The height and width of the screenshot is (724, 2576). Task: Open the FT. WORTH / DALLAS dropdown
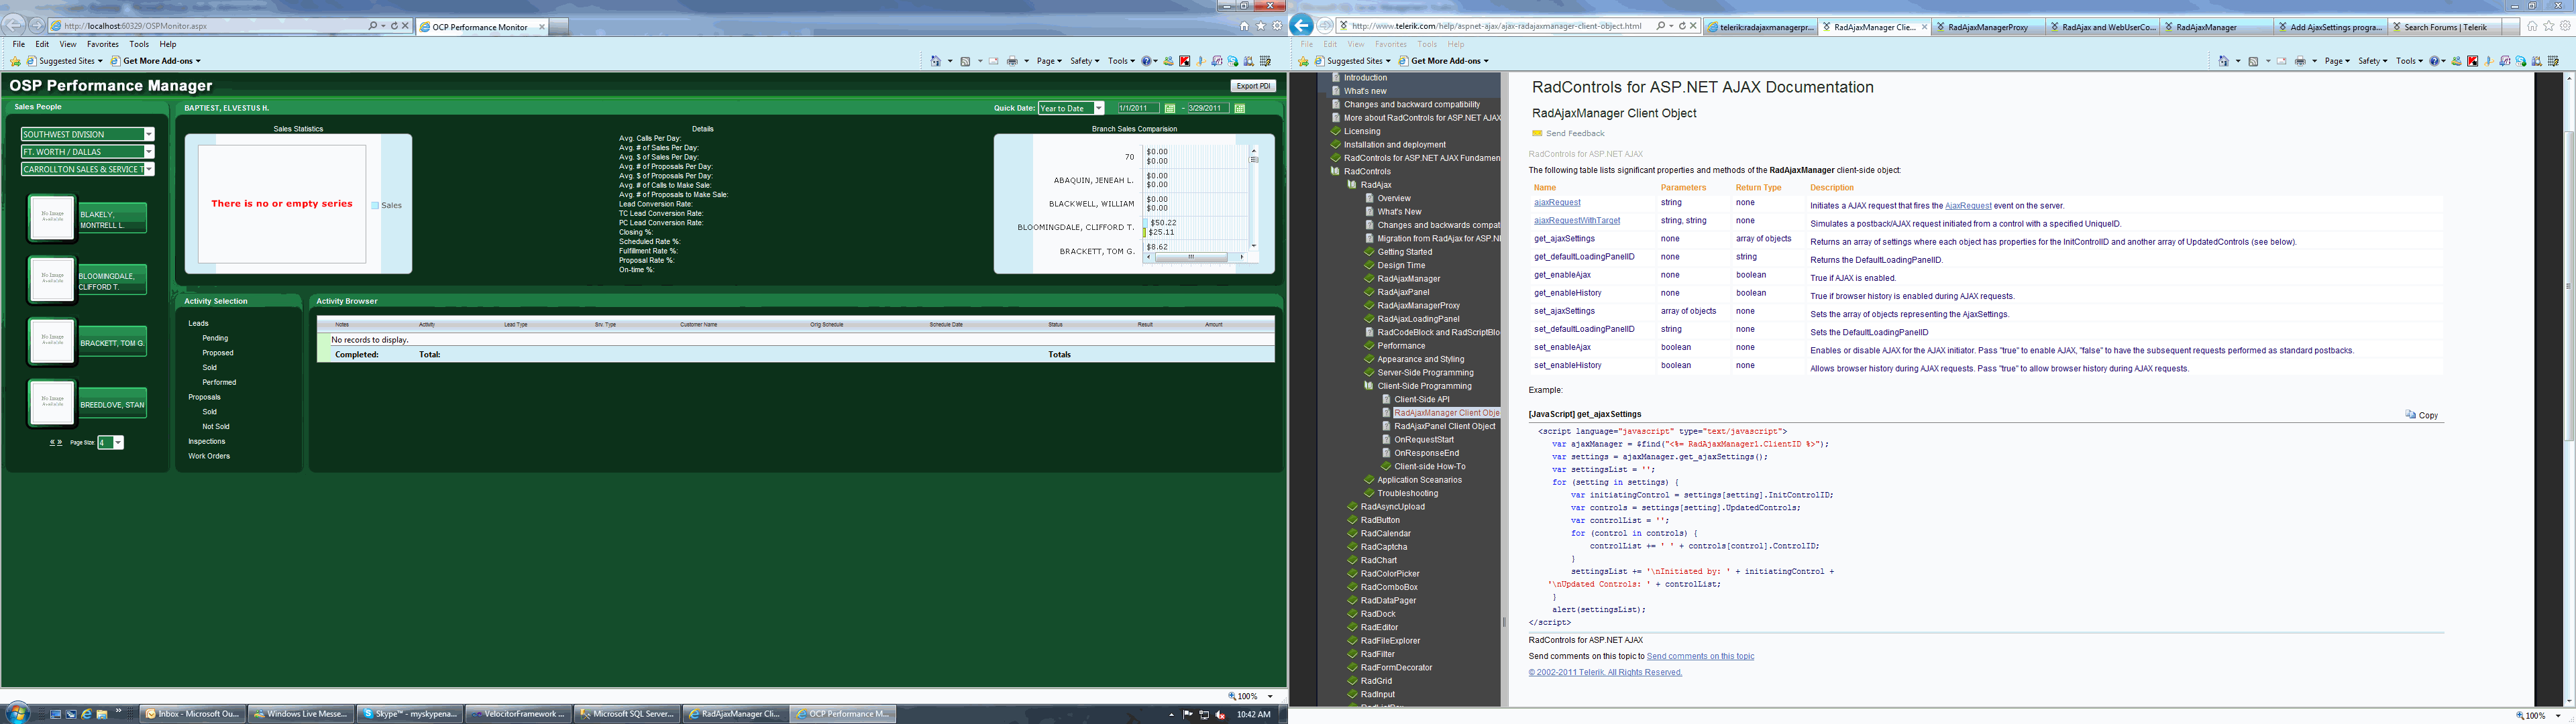149,152
